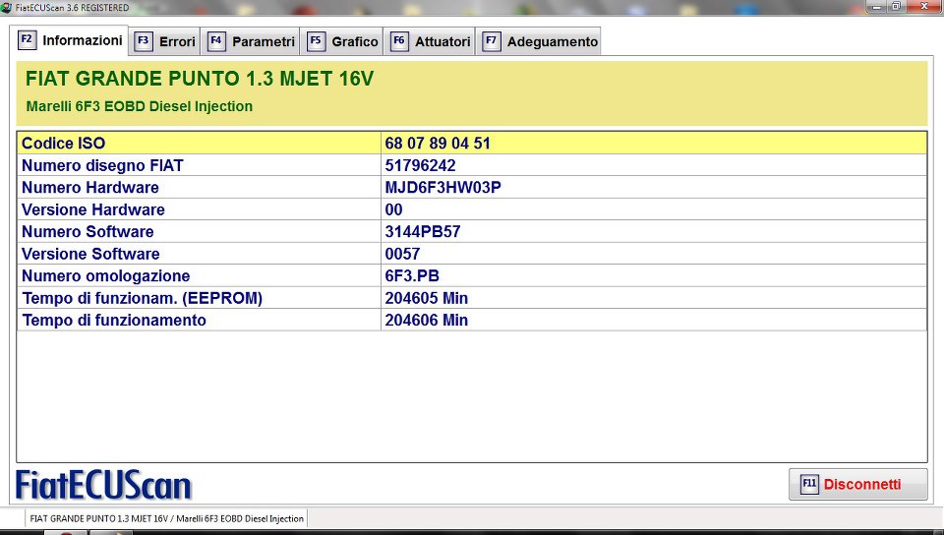Select software version value 0057
Screen dimensions: 944x535
pyautogui.click(x=402, y=254)
